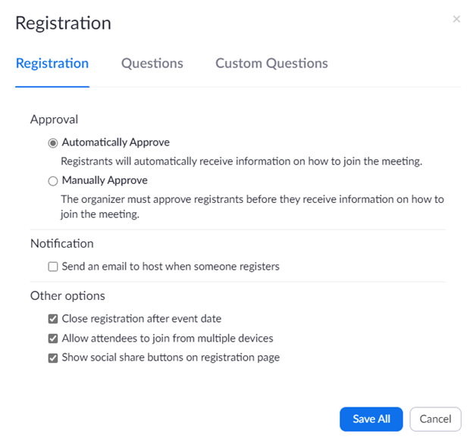Click the Notification section heading
The width and height of the screenshot is (473, 443).
point(62,244)
